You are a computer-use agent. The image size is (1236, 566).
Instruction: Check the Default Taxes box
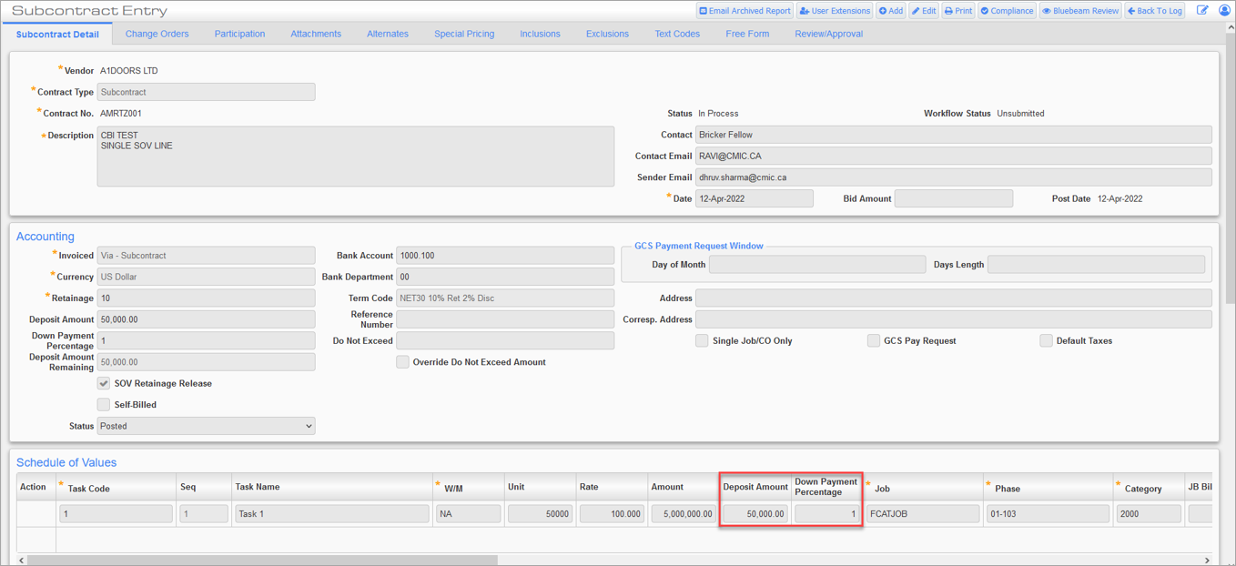coord(1046,340)
